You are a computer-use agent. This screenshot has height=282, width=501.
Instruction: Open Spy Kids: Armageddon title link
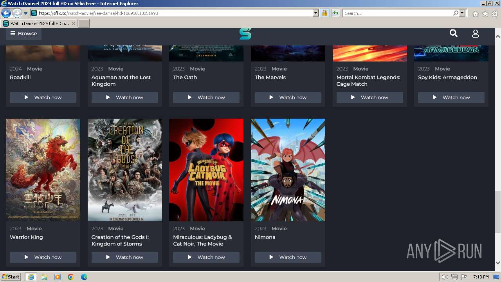tap(447, 77)
